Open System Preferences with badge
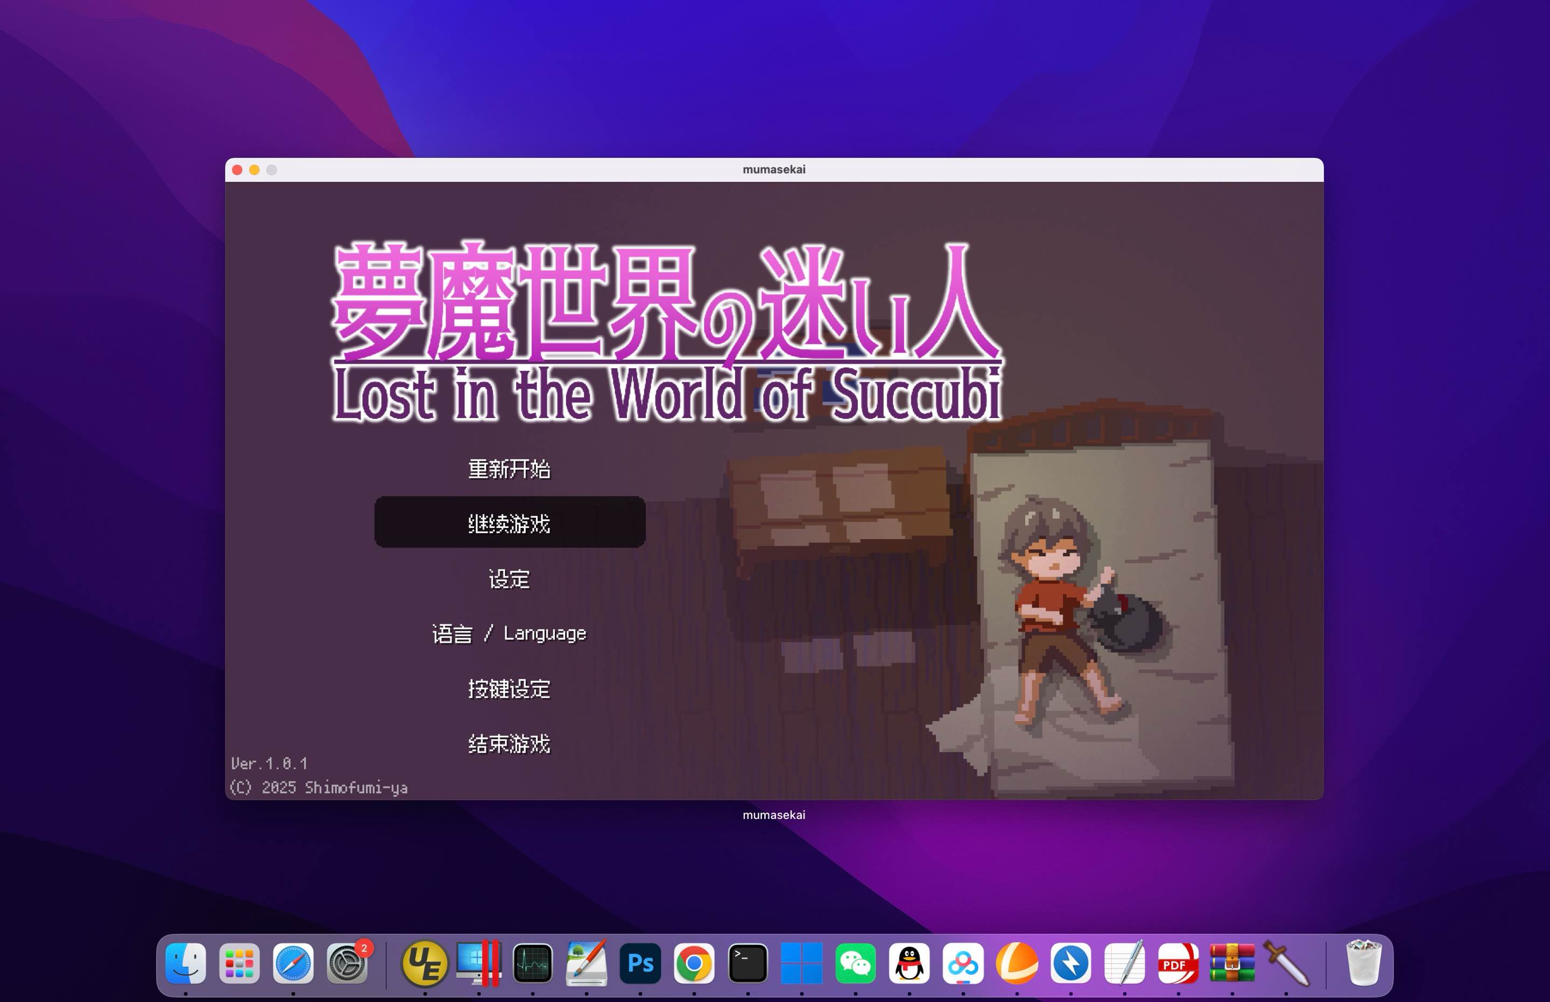1550x1002 pixels. [x=347, y=964]
